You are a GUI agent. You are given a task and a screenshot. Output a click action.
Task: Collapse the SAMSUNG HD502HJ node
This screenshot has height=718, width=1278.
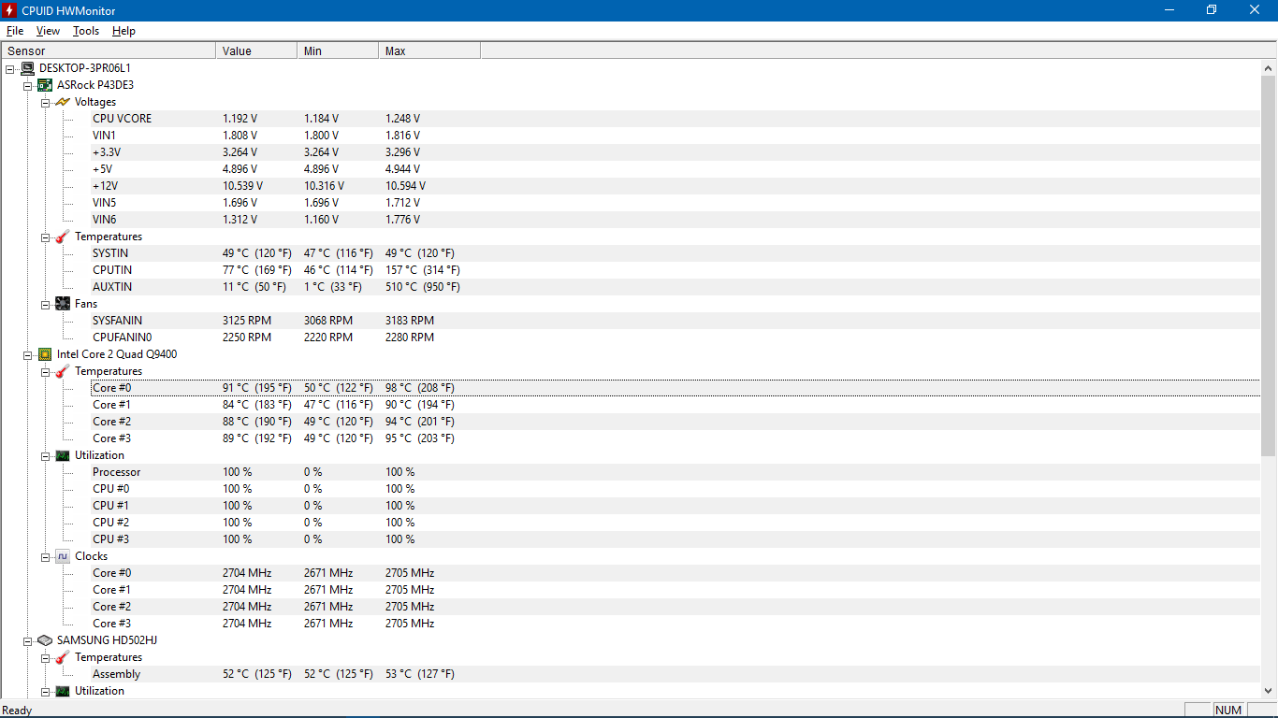click(x=28, y=640)
